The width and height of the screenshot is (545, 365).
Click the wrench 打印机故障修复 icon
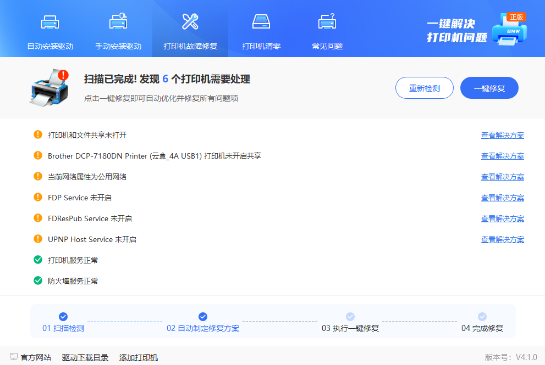190,23
